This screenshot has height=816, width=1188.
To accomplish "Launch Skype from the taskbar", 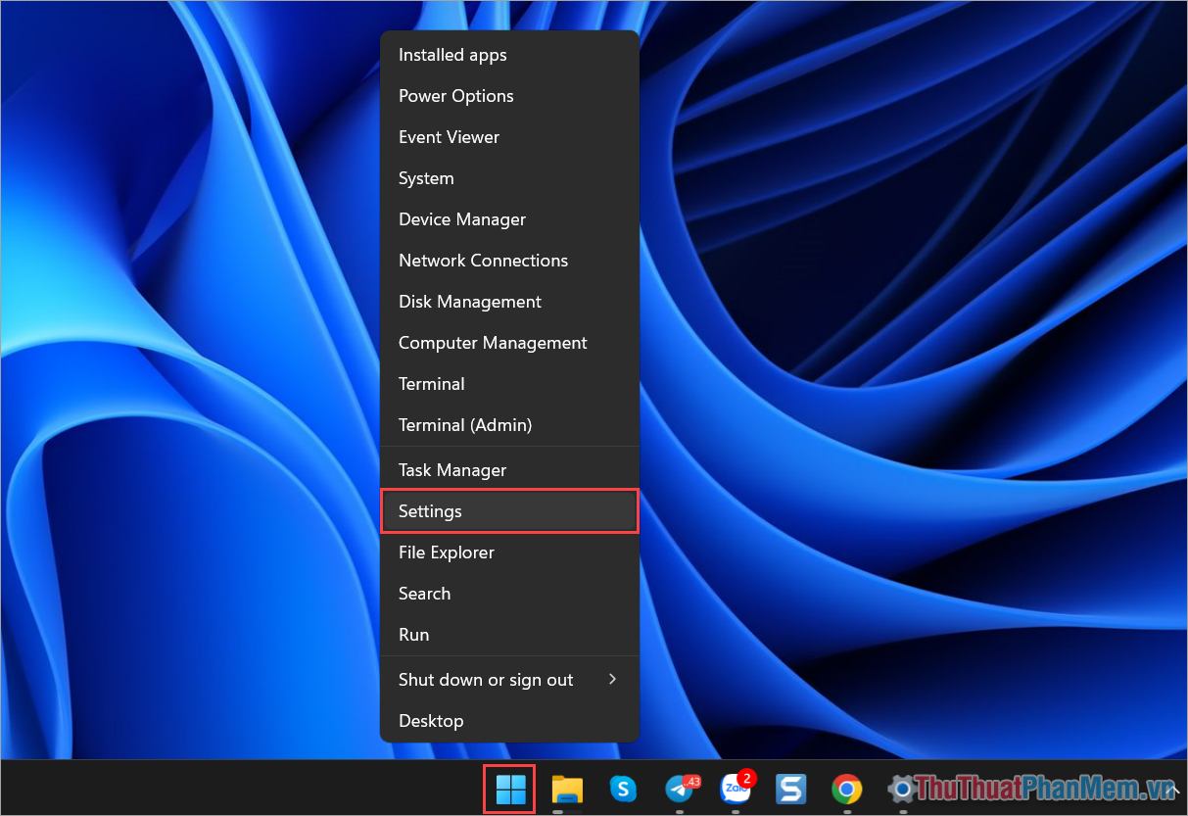I will point(624,789).
